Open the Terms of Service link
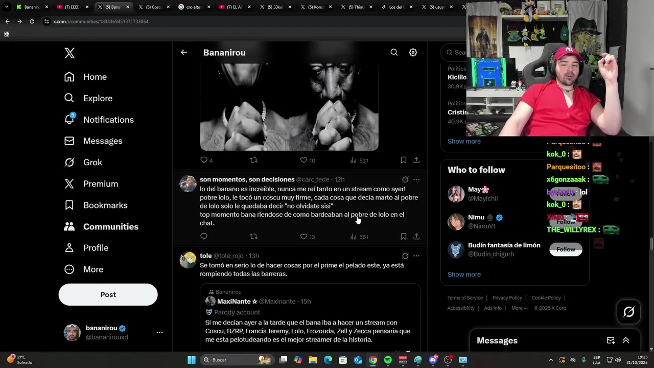The height and width of the screenshot is (368, 654). [465, 298]
